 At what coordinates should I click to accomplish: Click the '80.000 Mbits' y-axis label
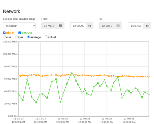click(11, 66)
